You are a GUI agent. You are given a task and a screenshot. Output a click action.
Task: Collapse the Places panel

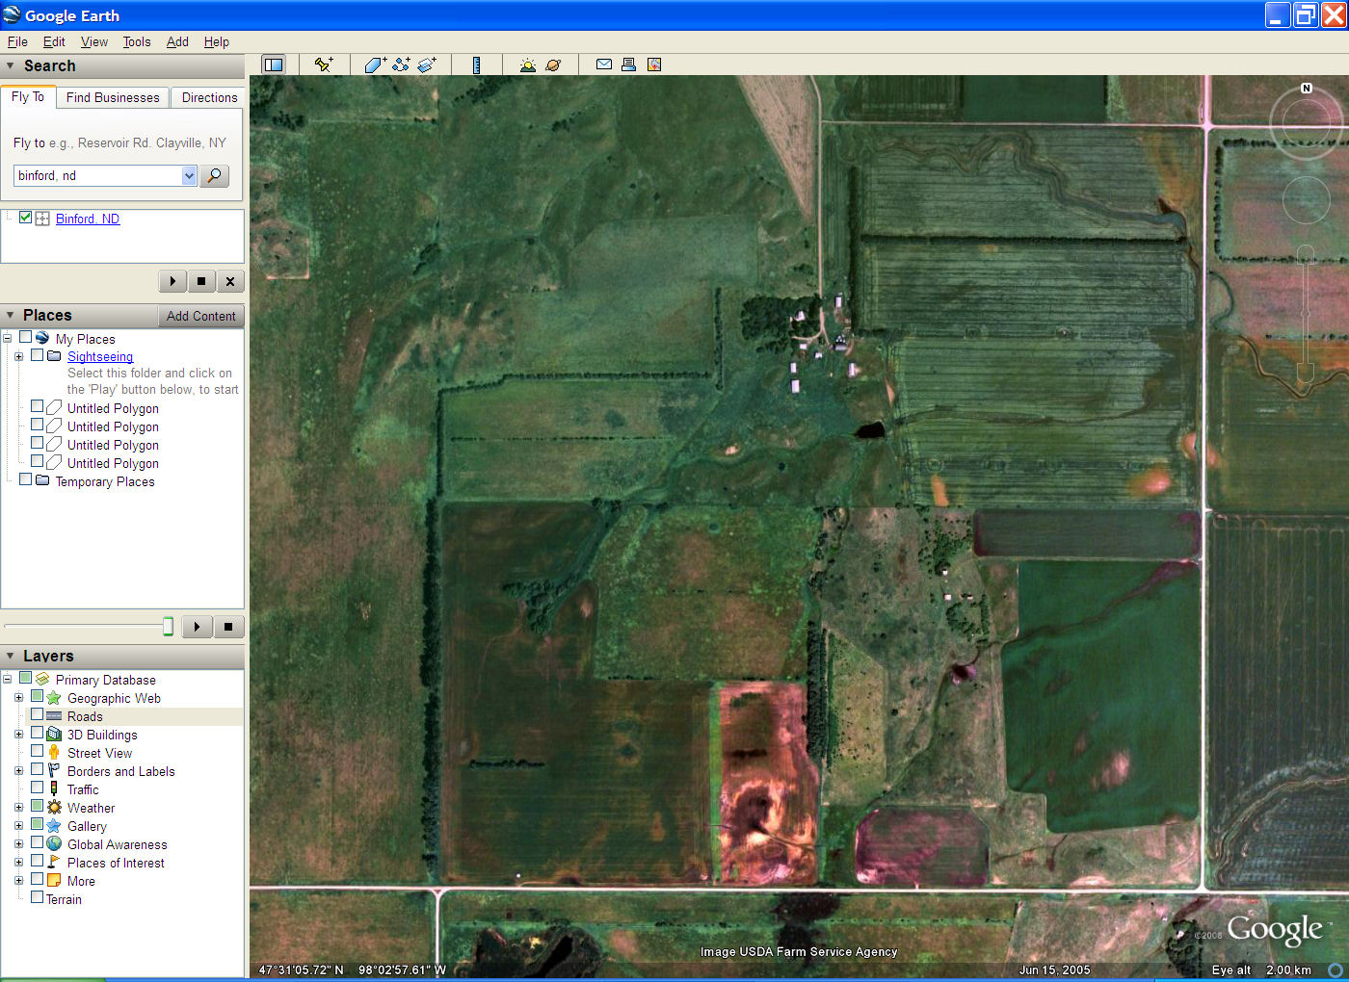coord(11,315)
